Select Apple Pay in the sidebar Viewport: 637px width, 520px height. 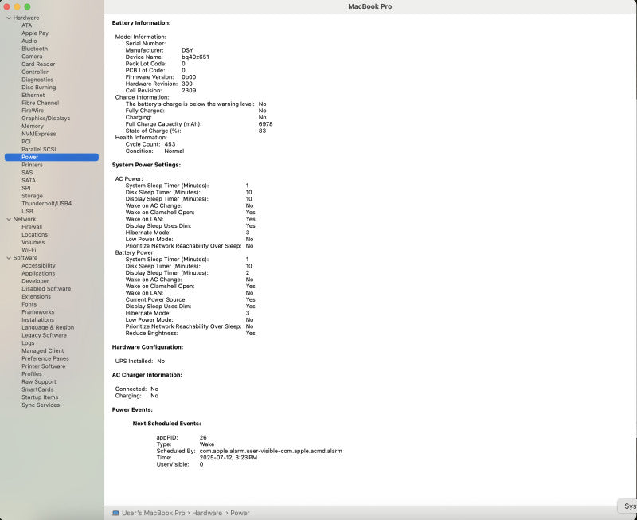[35, 33]
